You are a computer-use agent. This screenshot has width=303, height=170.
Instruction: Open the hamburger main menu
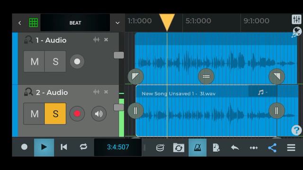(x=291, y=148)
